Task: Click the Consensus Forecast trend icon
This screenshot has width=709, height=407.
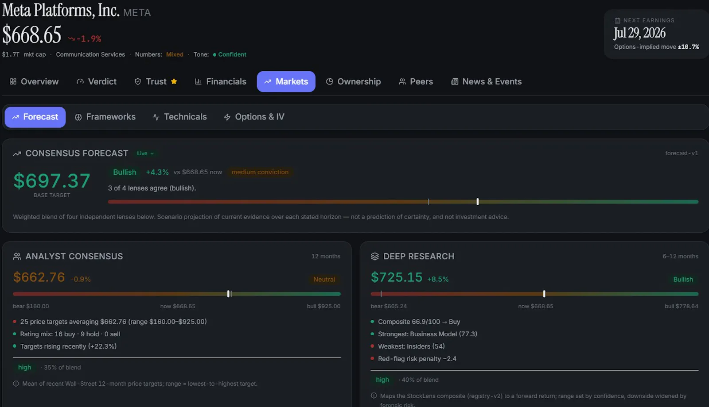Action: pyautogui.click(x=17, y=154)
